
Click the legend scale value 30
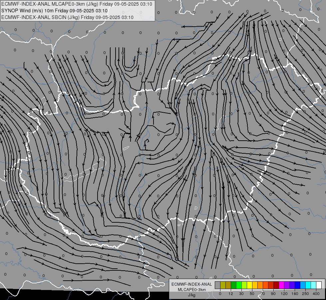(241, 294)
